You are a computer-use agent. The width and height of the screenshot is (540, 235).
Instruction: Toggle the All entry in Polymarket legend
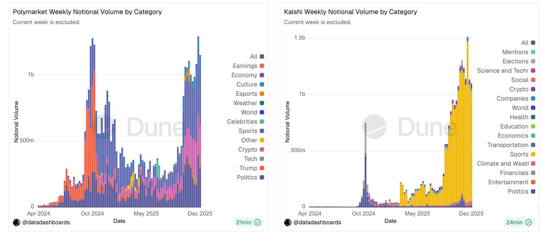tap(254, 56)
